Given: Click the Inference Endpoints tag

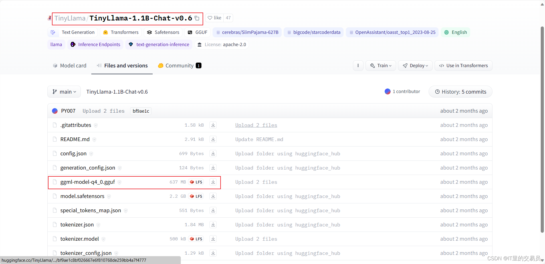Looking at the screenshot, I should click(95, 44).
